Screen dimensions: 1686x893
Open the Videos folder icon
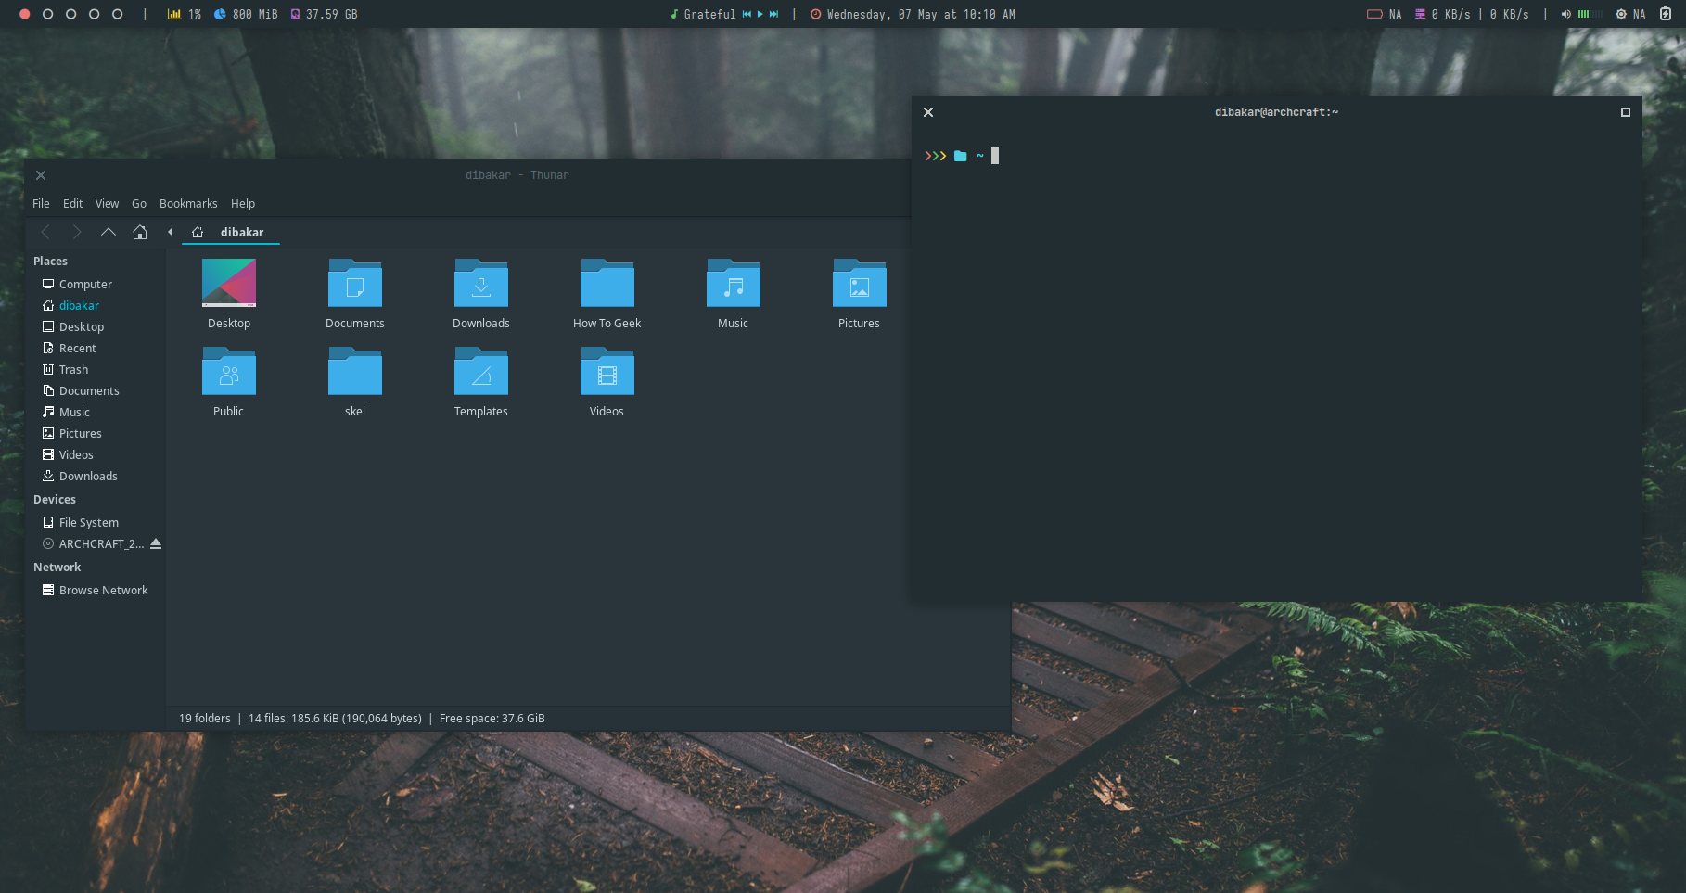(607, 374)
